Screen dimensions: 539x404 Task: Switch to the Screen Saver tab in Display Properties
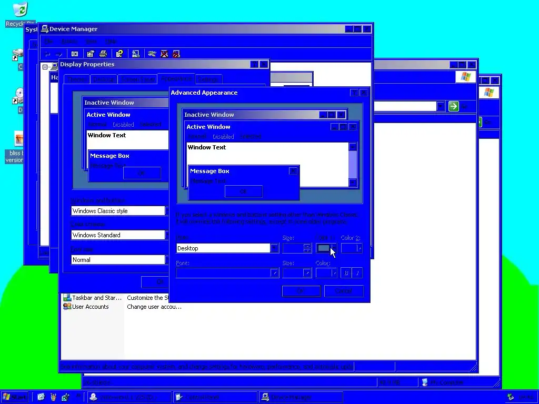(137, 79)
